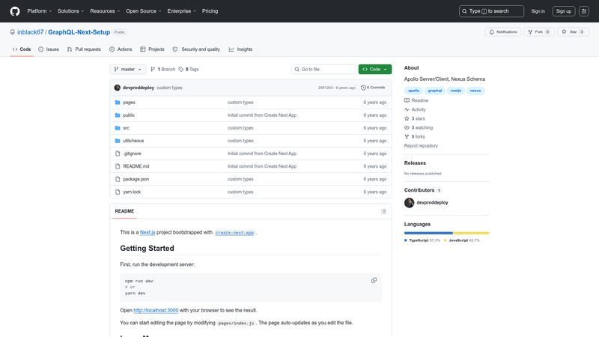Open the GitHub home logo
Viewport: 599px width, 337px height.
[15, 11]
